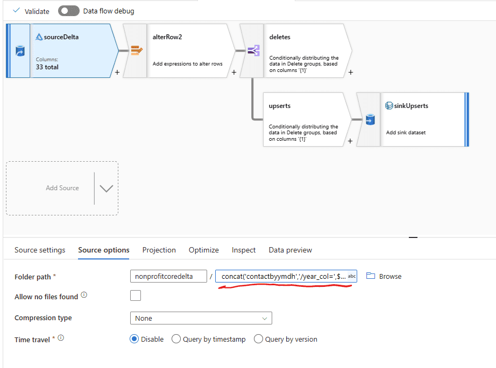Select Query by timestamp time travel option
This screenshot has height=368, width=496.
tap(176, 339)
